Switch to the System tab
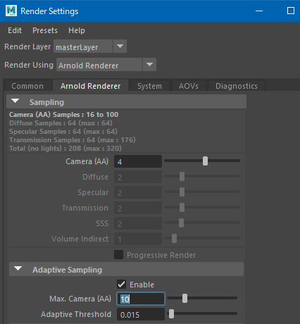The width and height of the screenshot is (300, 324). (x=150, y=86)
